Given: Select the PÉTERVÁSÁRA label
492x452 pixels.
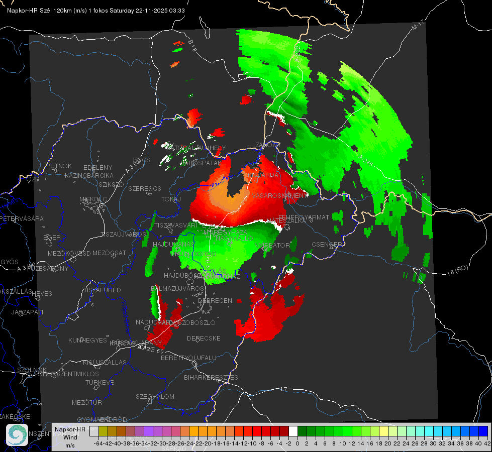Looking at the screenshot, I should tap(22, 218).
